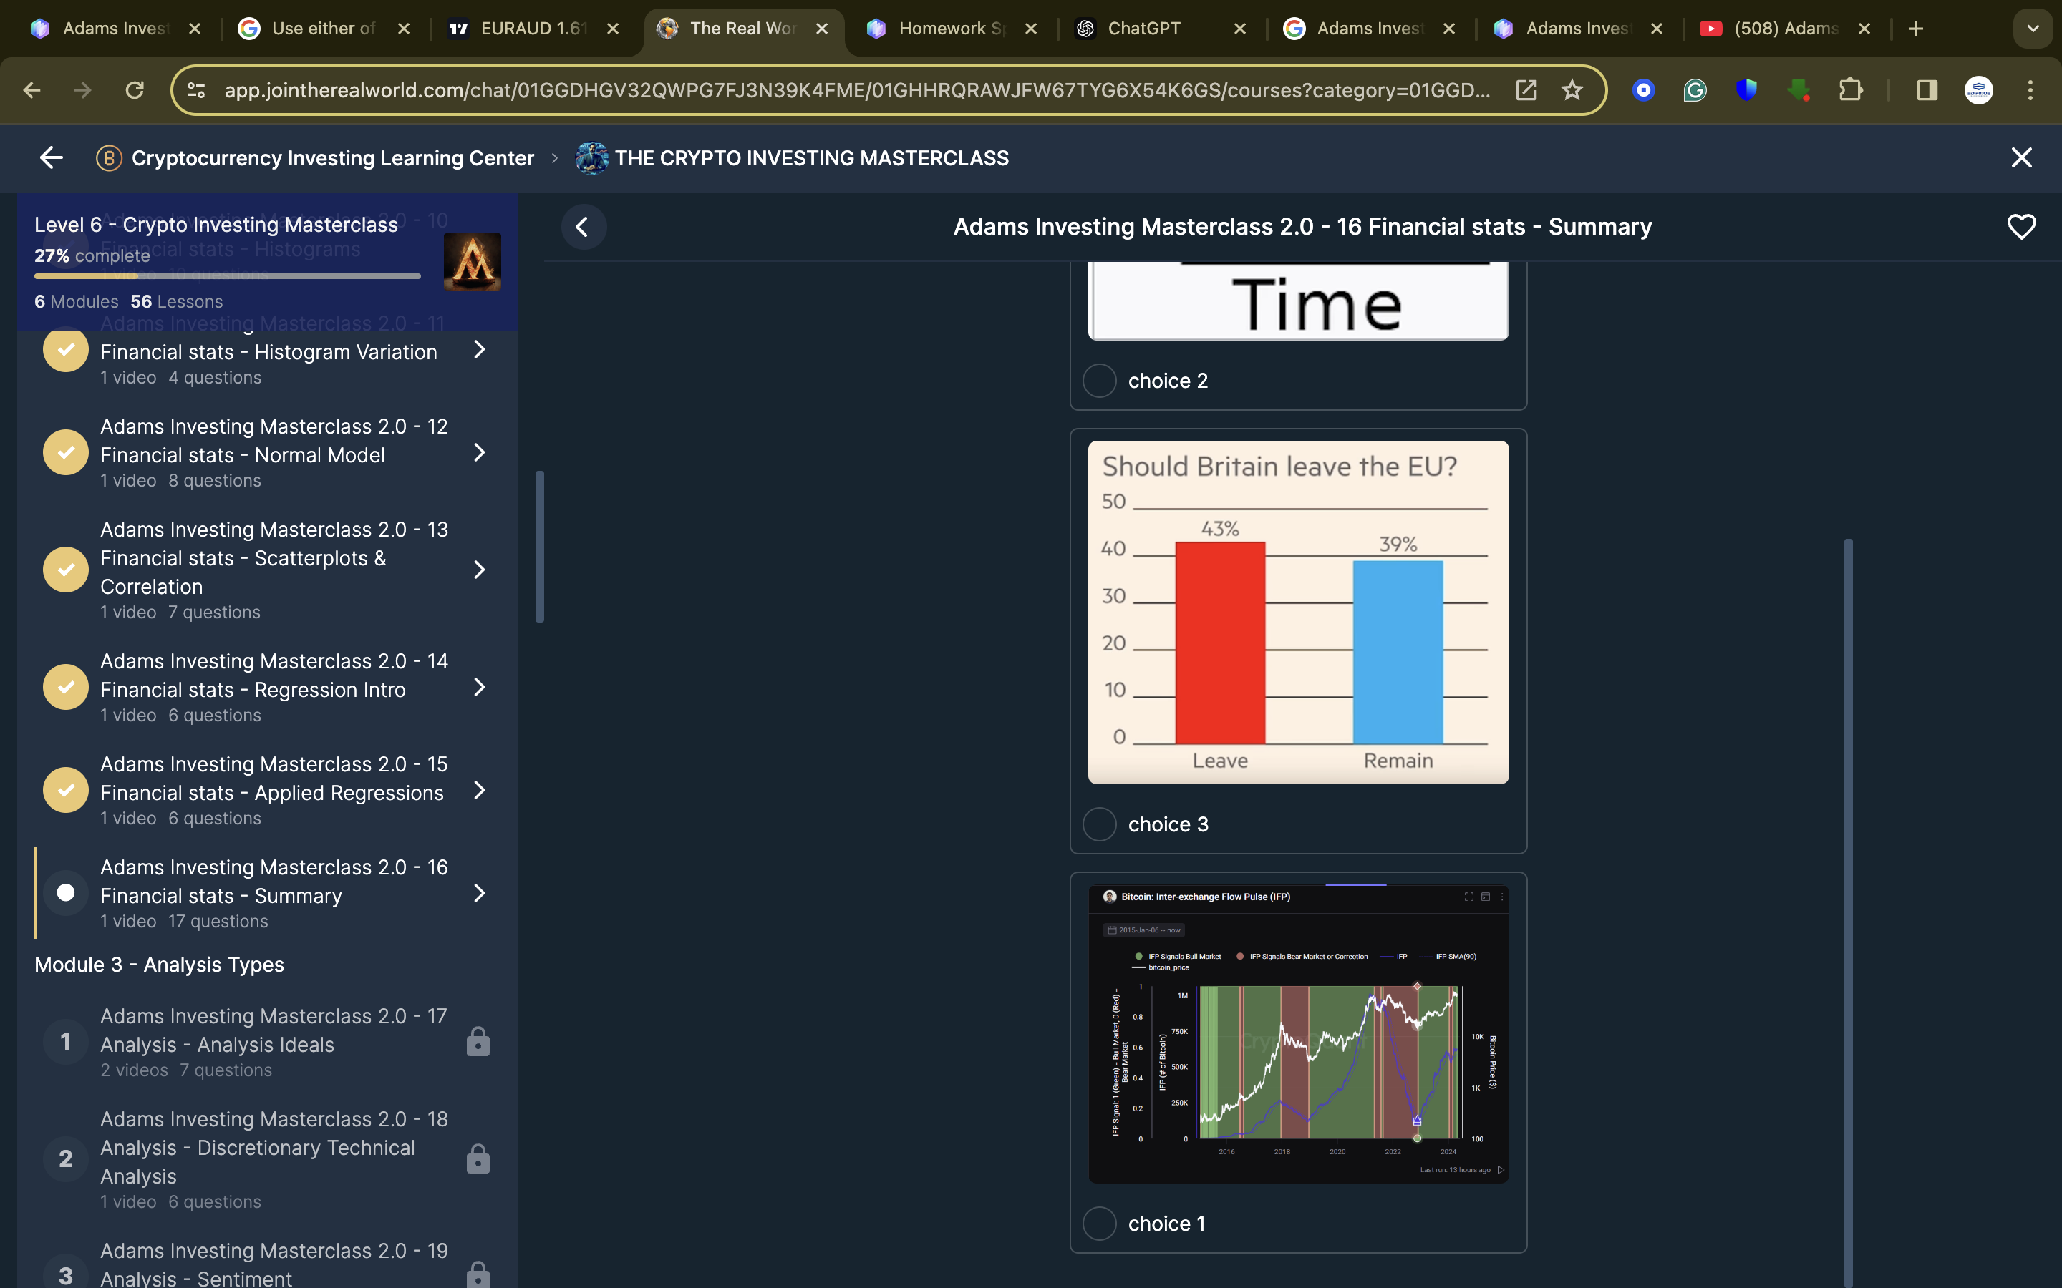Switch to the 'Use either of' Google tab
Image resolution: width=2062 pixels, height=1288 pixels.
[x=324, y=29]
